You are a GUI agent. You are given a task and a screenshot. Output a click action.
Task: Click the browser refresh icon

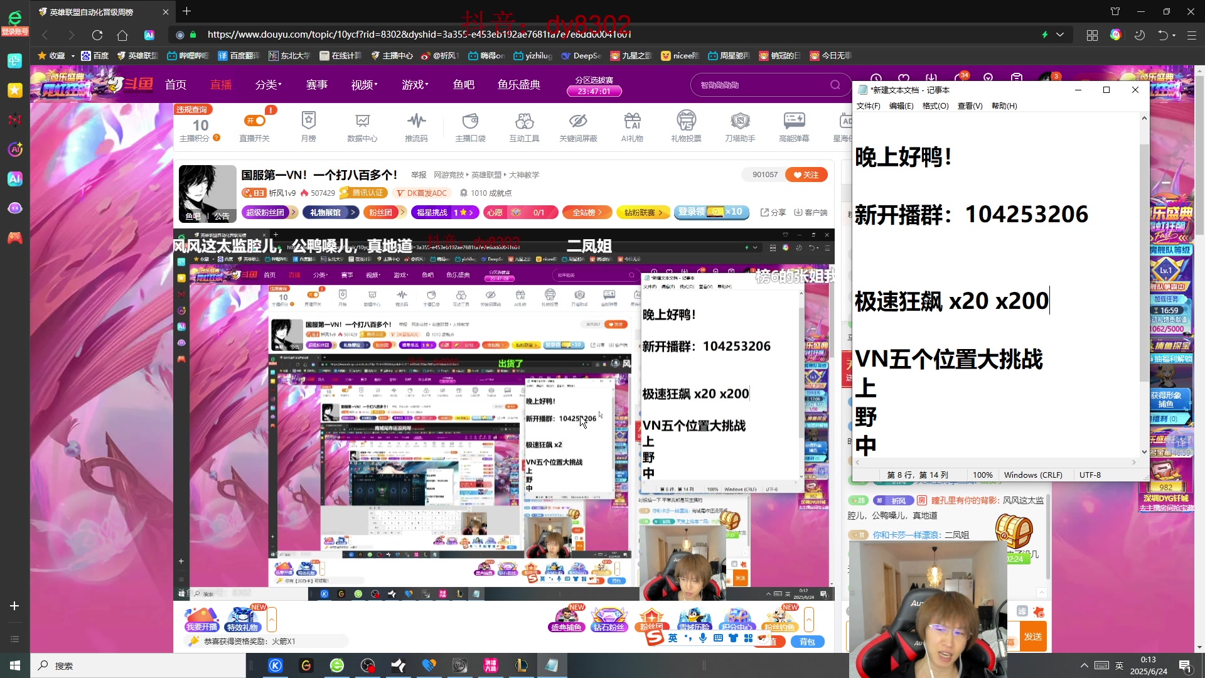(x=97, y=35)
